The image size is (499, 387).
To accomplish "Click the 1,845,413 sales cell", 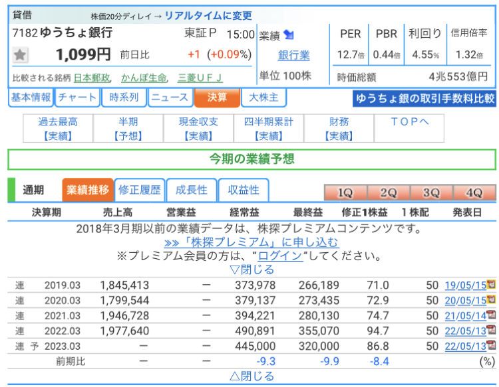I will 124,285.
